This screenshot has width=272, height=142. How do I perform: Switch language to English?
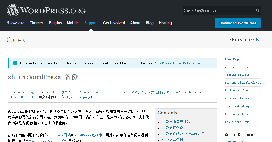pyautogui.click(x=34, y=92)
